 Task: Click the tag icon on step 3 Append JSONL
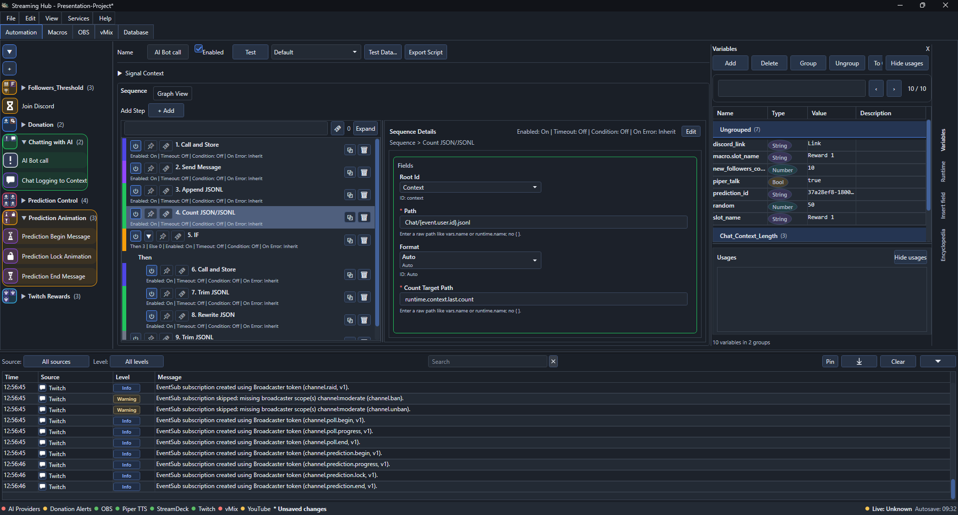tap(166, 191)
